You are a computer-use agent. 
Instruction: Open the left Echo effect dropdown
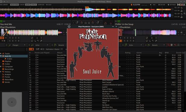click(42, 45)
